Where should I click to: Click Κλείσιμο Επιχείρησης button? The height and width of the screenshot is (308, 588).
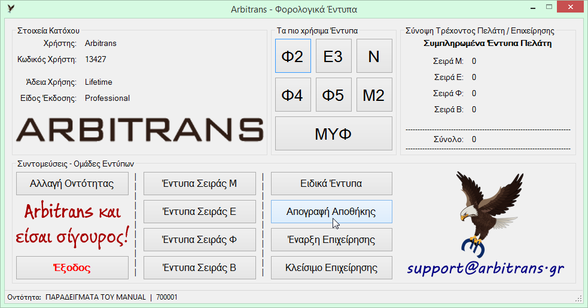(x=331, y=267)
